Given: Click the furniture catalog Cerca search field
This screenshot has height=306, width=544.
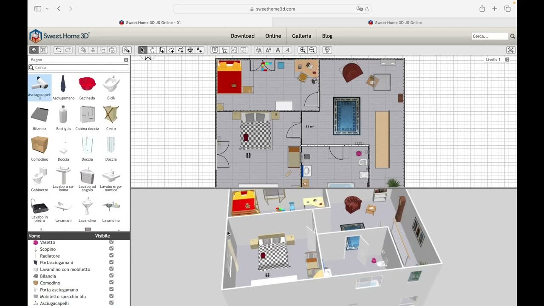Looking at the screenshot, I should [78, 68].
